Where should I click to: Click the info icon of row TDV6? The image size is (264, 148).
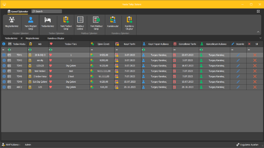pos(4,77)
